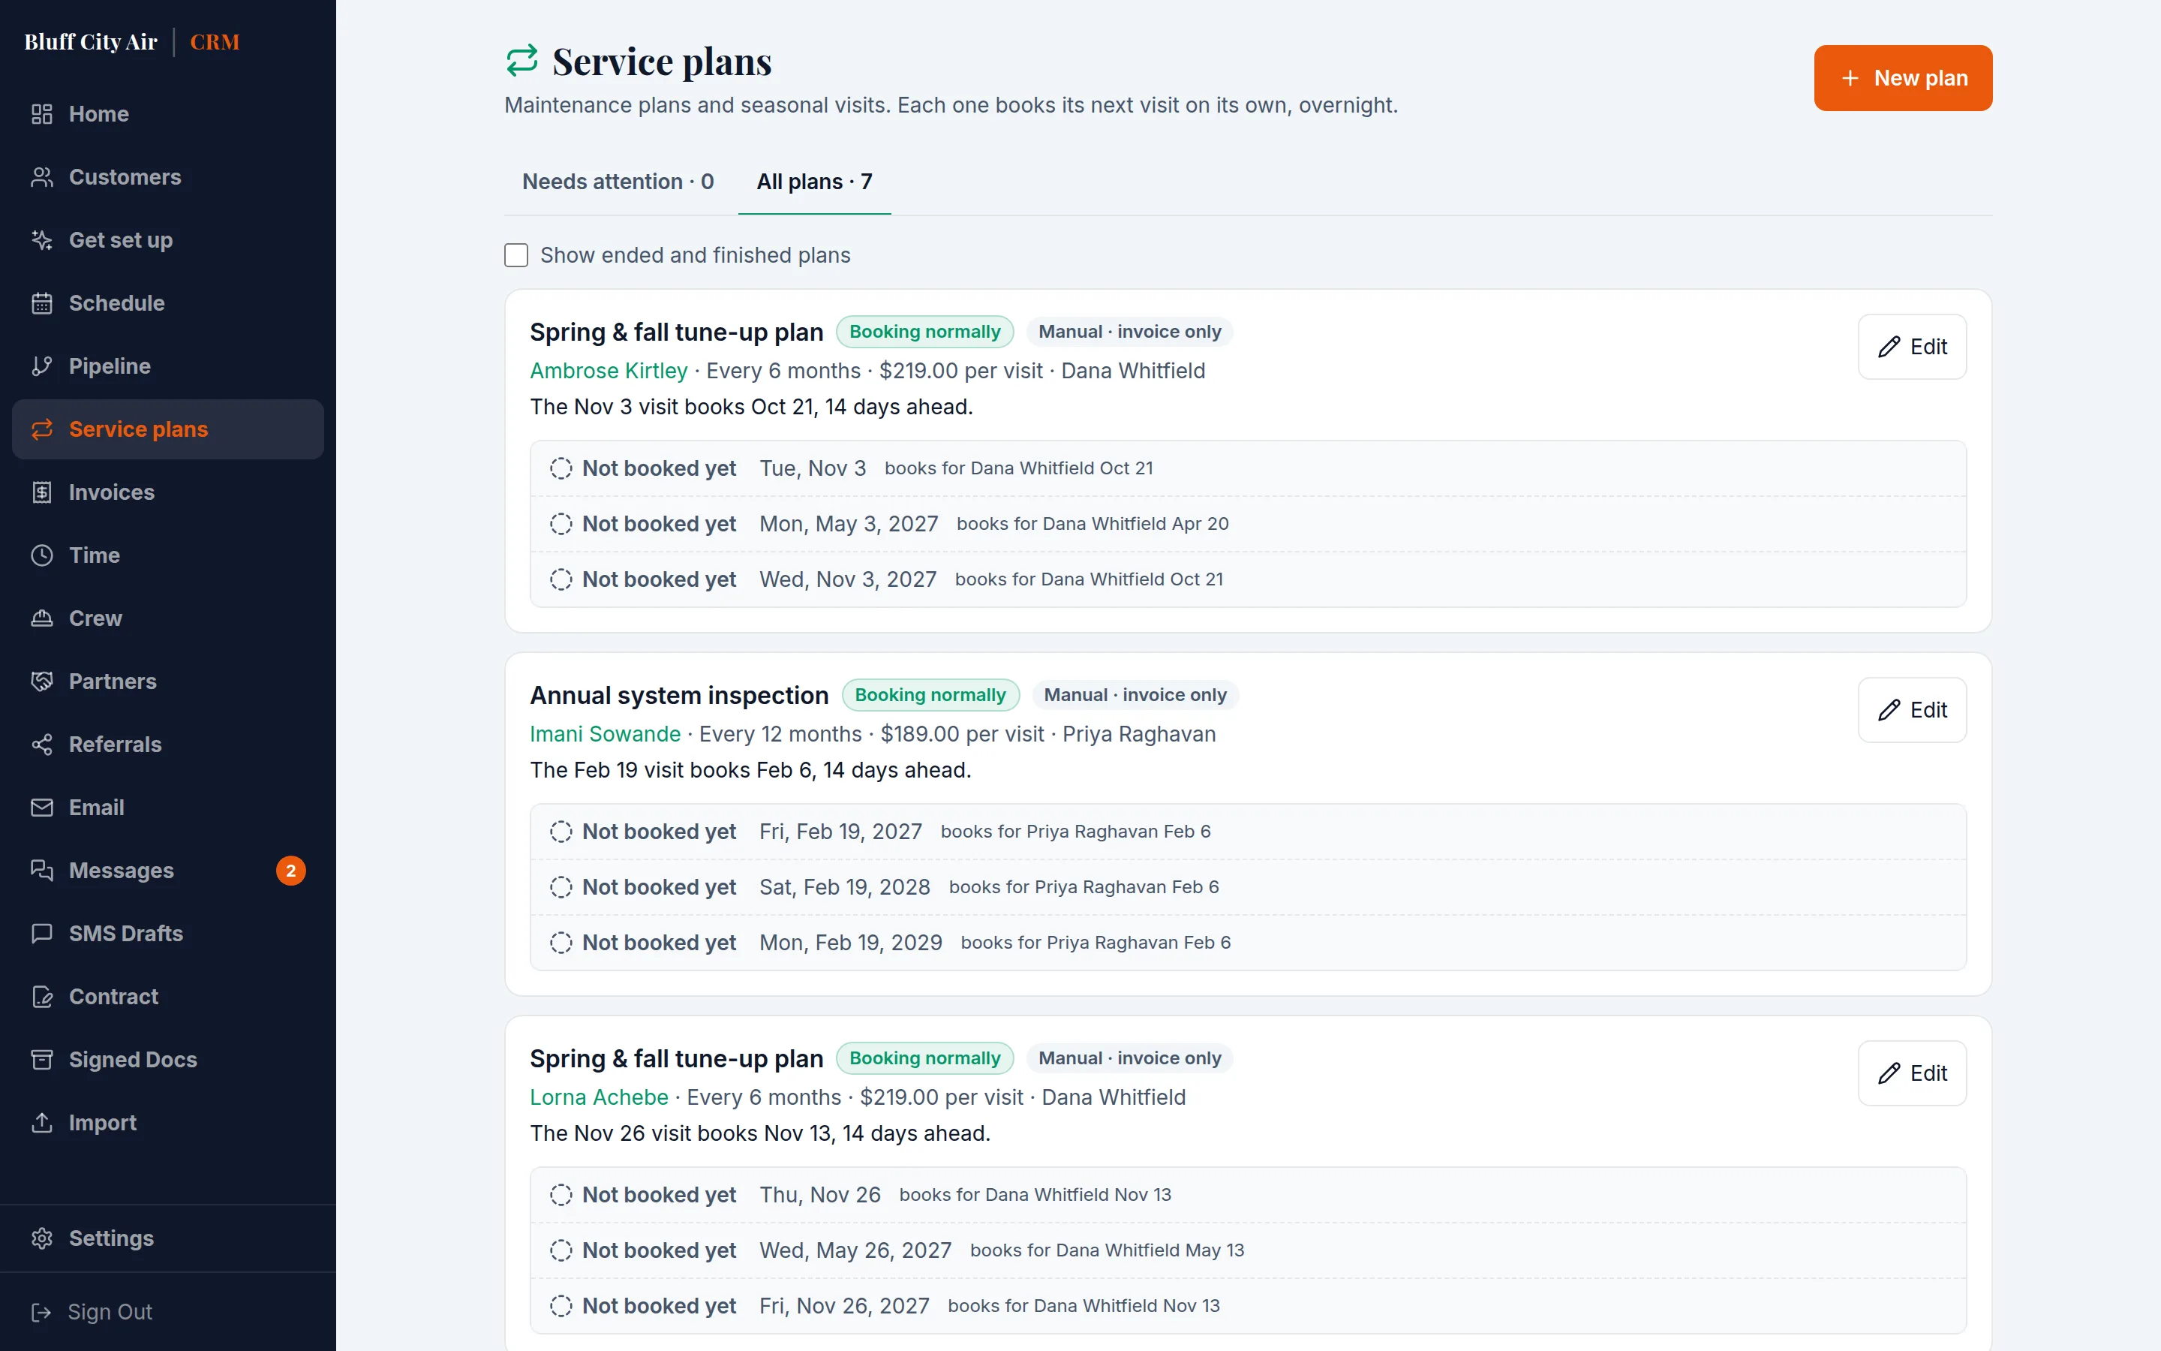Select Service plans in sidebar
Viewport: 2161px width, 1351px height.
168,429
